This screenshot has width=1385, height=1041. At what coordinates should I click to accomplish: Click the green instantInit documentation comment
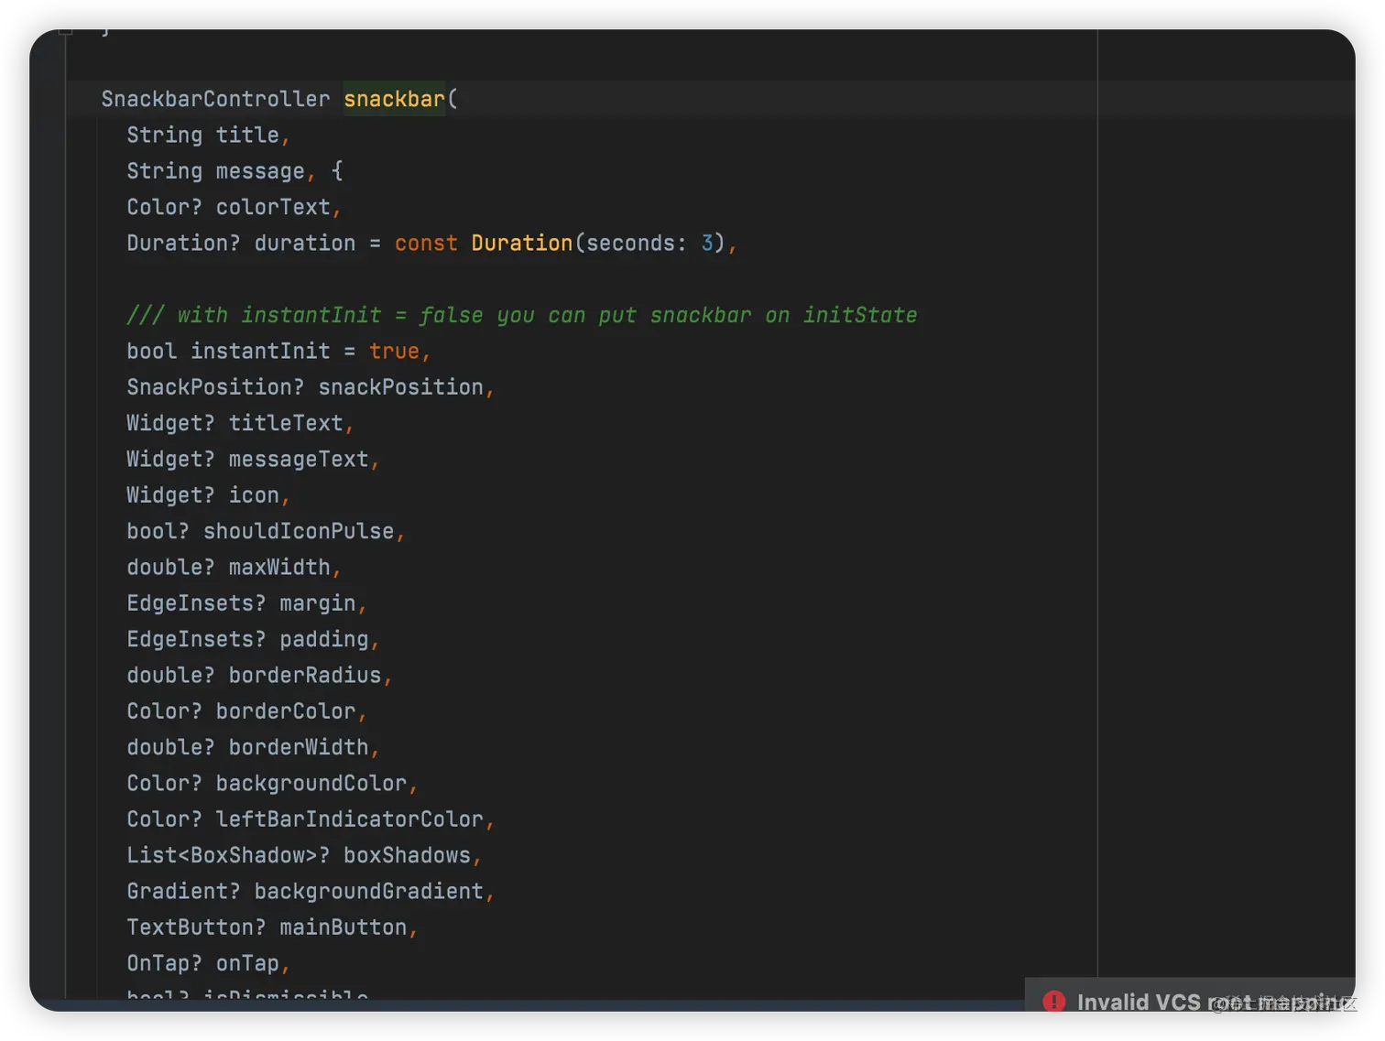[x=522, y=315]
